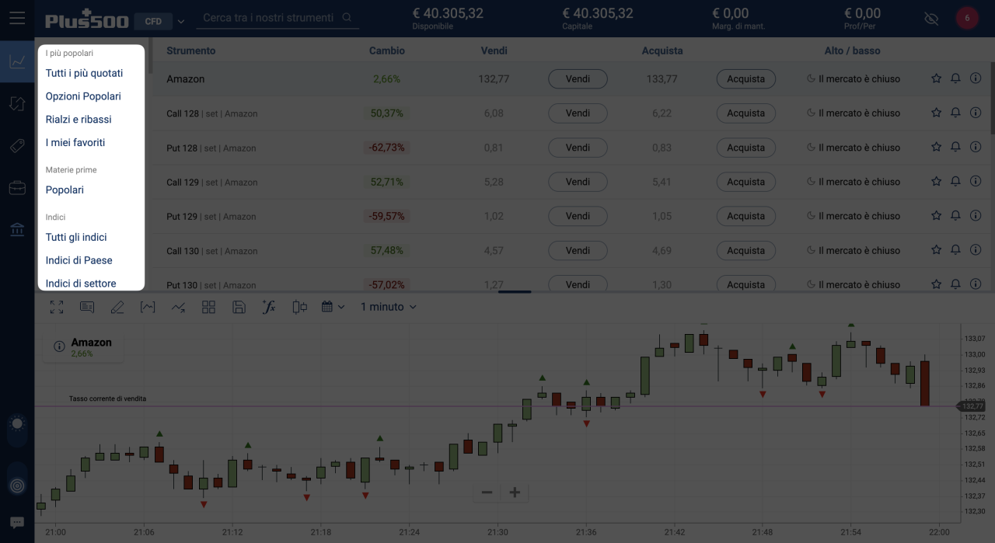
Task: Click Acquista for Amazon
Action: point(746,78)
